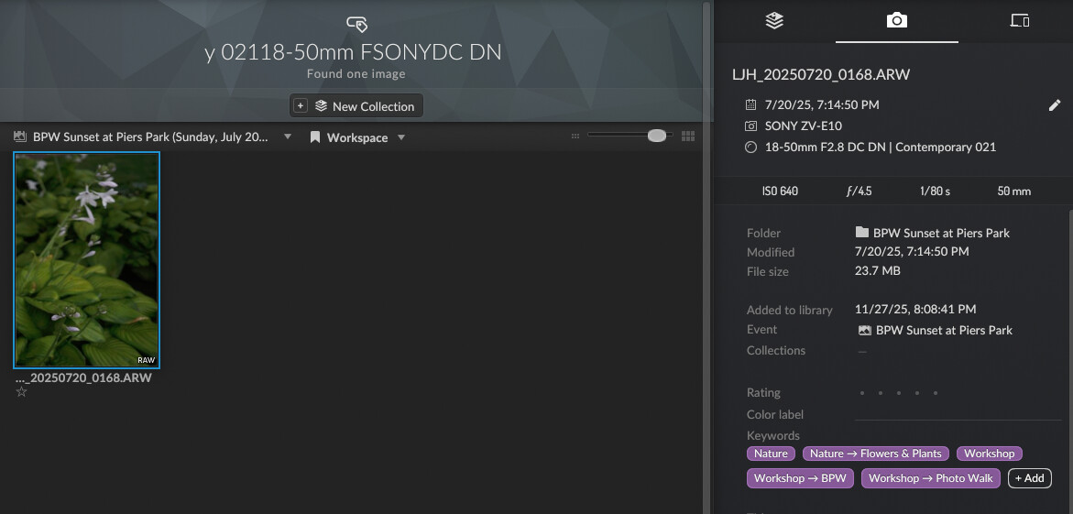This screenshot has width=1073, height=514.
Task: Click the Nature keyword tag
Action: [771, 454]
